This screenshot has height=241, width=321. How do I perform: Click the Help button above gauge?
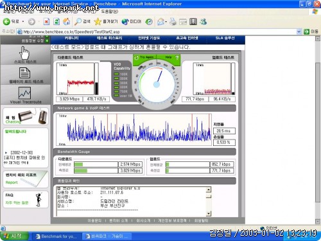pos(168,57)
